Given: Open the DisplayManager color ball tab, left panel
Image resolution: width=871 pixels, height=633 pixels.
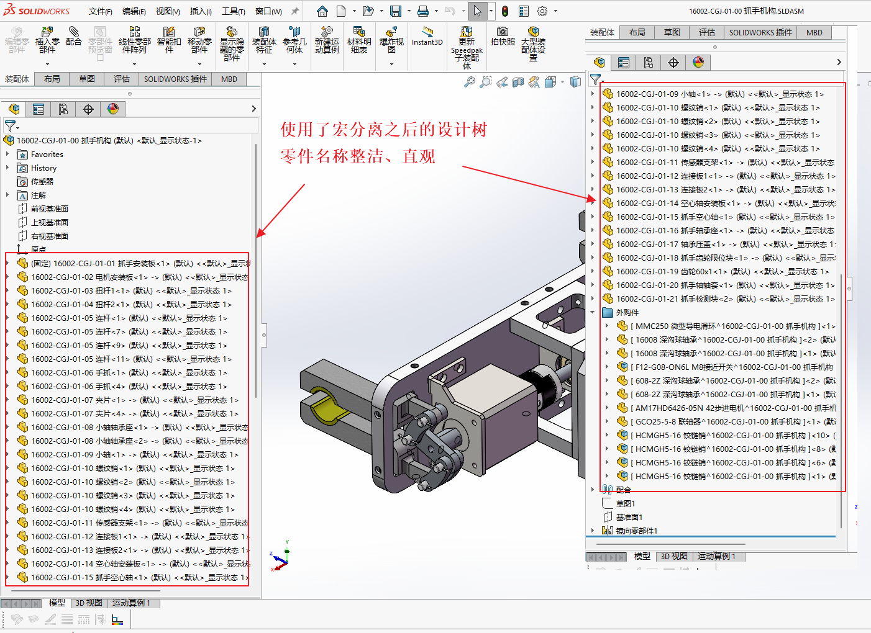Looking at the screenshot, I should (x=113, y=109).
